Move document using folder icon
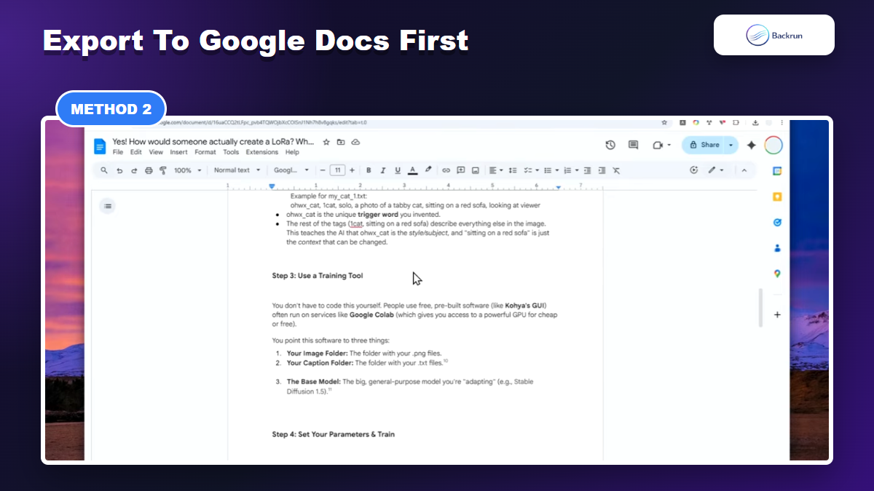This screenshot has width=874, height=491. coord(341,142)
